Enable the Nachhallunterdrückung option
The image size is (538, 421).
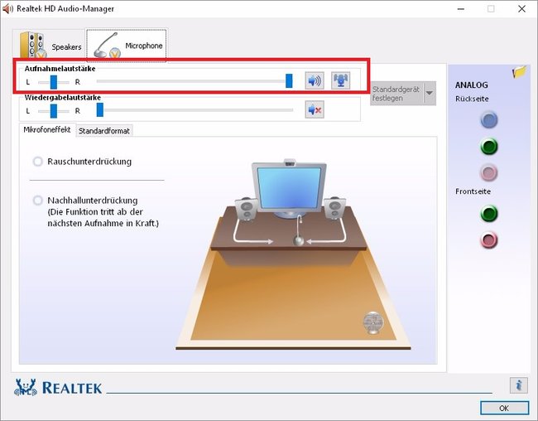click(38, 201)
